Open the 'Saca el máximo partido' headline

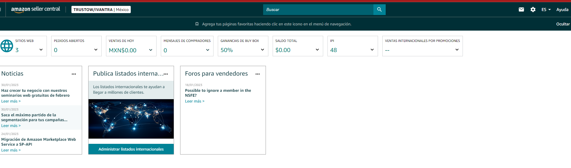click(34, 118)
